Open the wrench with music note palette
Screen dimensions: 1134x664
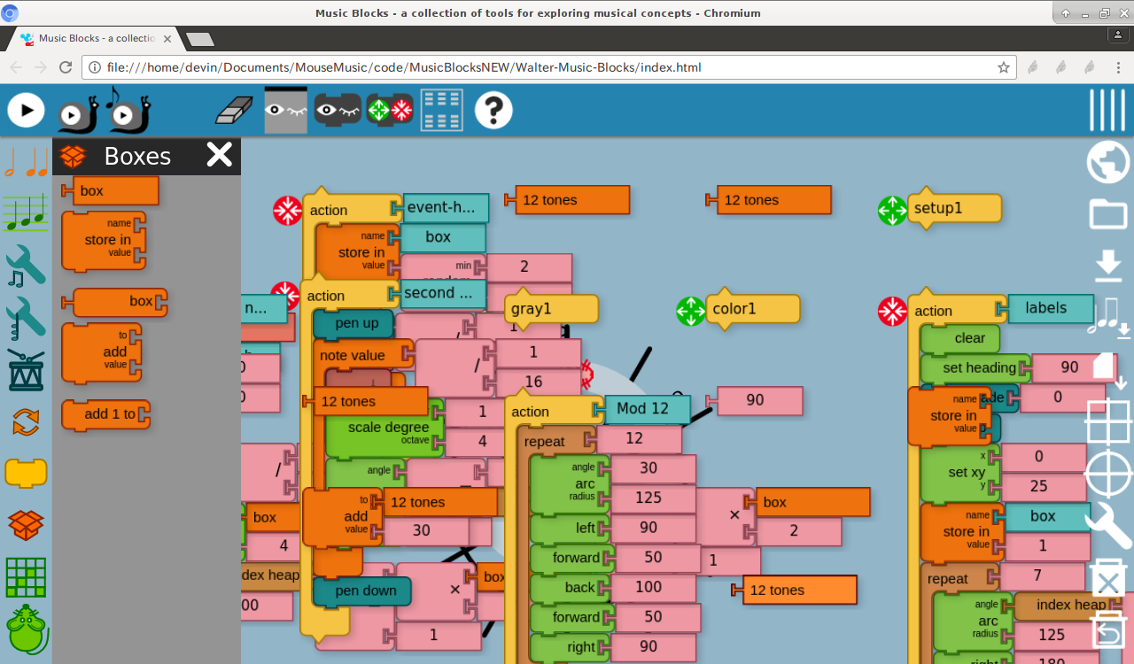click(26, 266)
